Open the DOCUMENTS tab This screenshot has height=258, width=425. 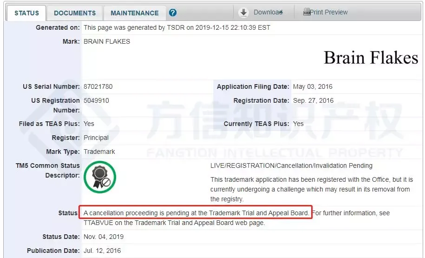75,13
